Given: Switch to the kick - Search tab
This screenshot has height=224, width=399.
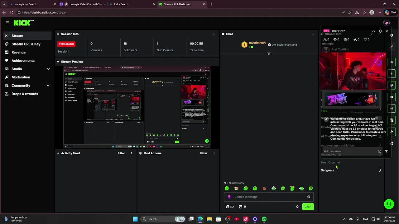Looking at the screenshot, I should point(132,4).
